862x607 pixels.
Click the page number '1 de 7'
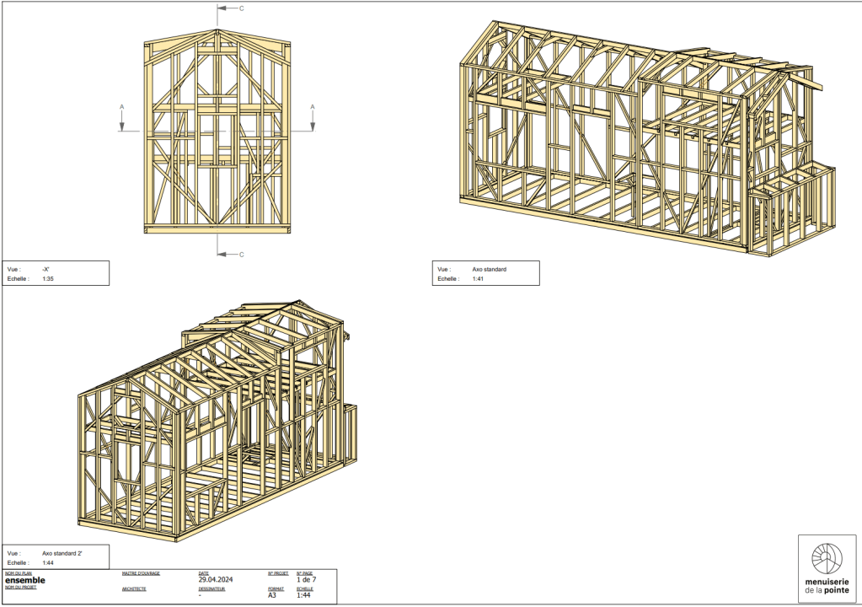(x=306, y=580)
